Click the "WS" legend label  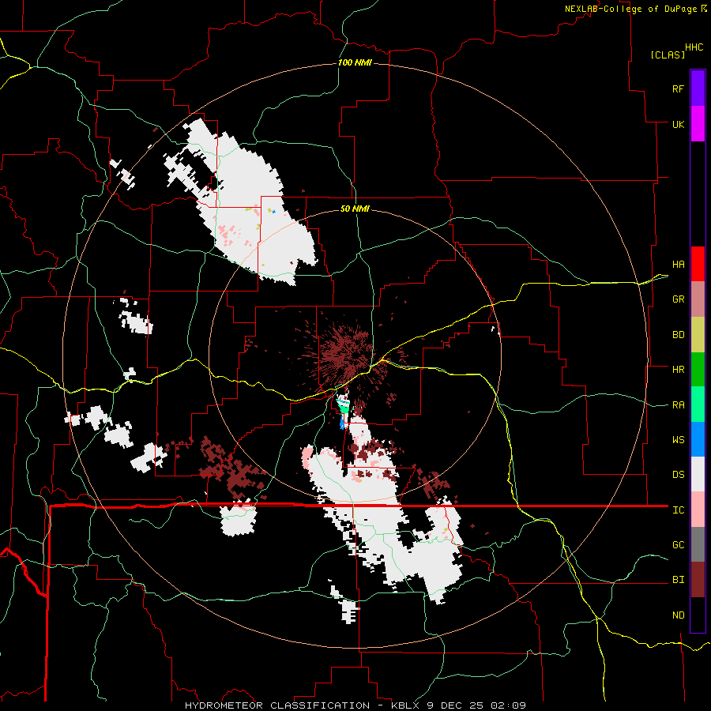(x=678, y=440)
